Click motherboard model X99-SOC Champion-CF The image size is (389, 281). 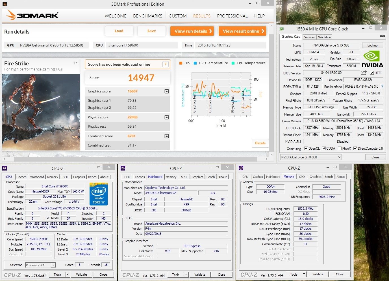click(x=171, y=193)
